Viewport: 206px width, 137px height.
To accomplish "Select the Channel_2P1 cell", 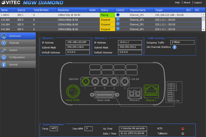I will (137, 20).
